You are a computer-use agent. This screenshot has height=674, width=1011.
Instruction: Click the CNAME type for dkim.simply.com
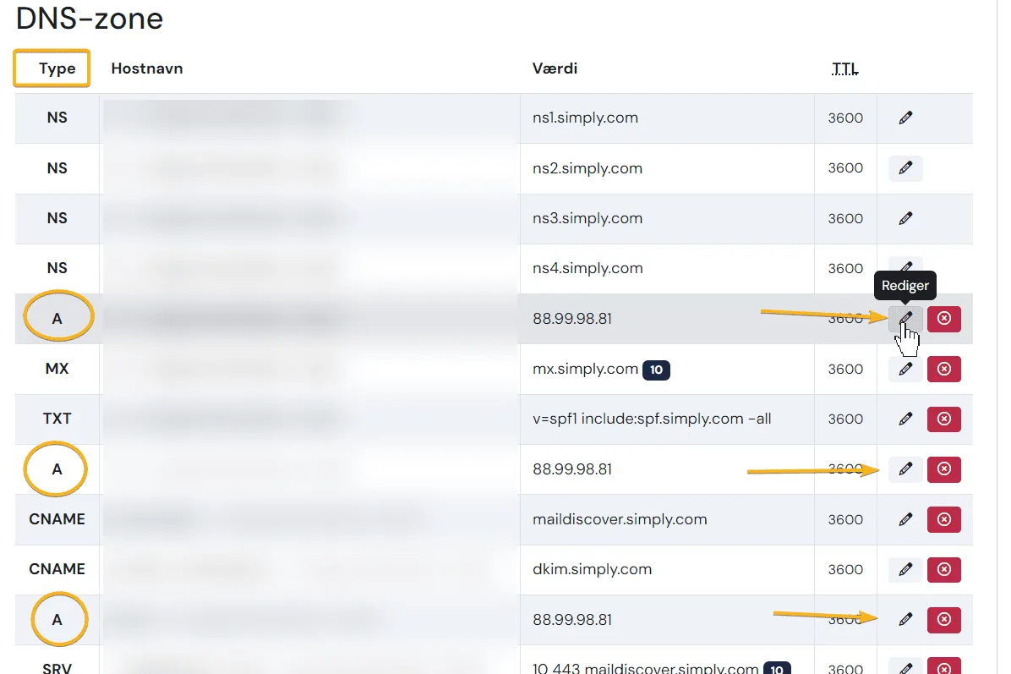pyautogui.click(x=57, y=569)
